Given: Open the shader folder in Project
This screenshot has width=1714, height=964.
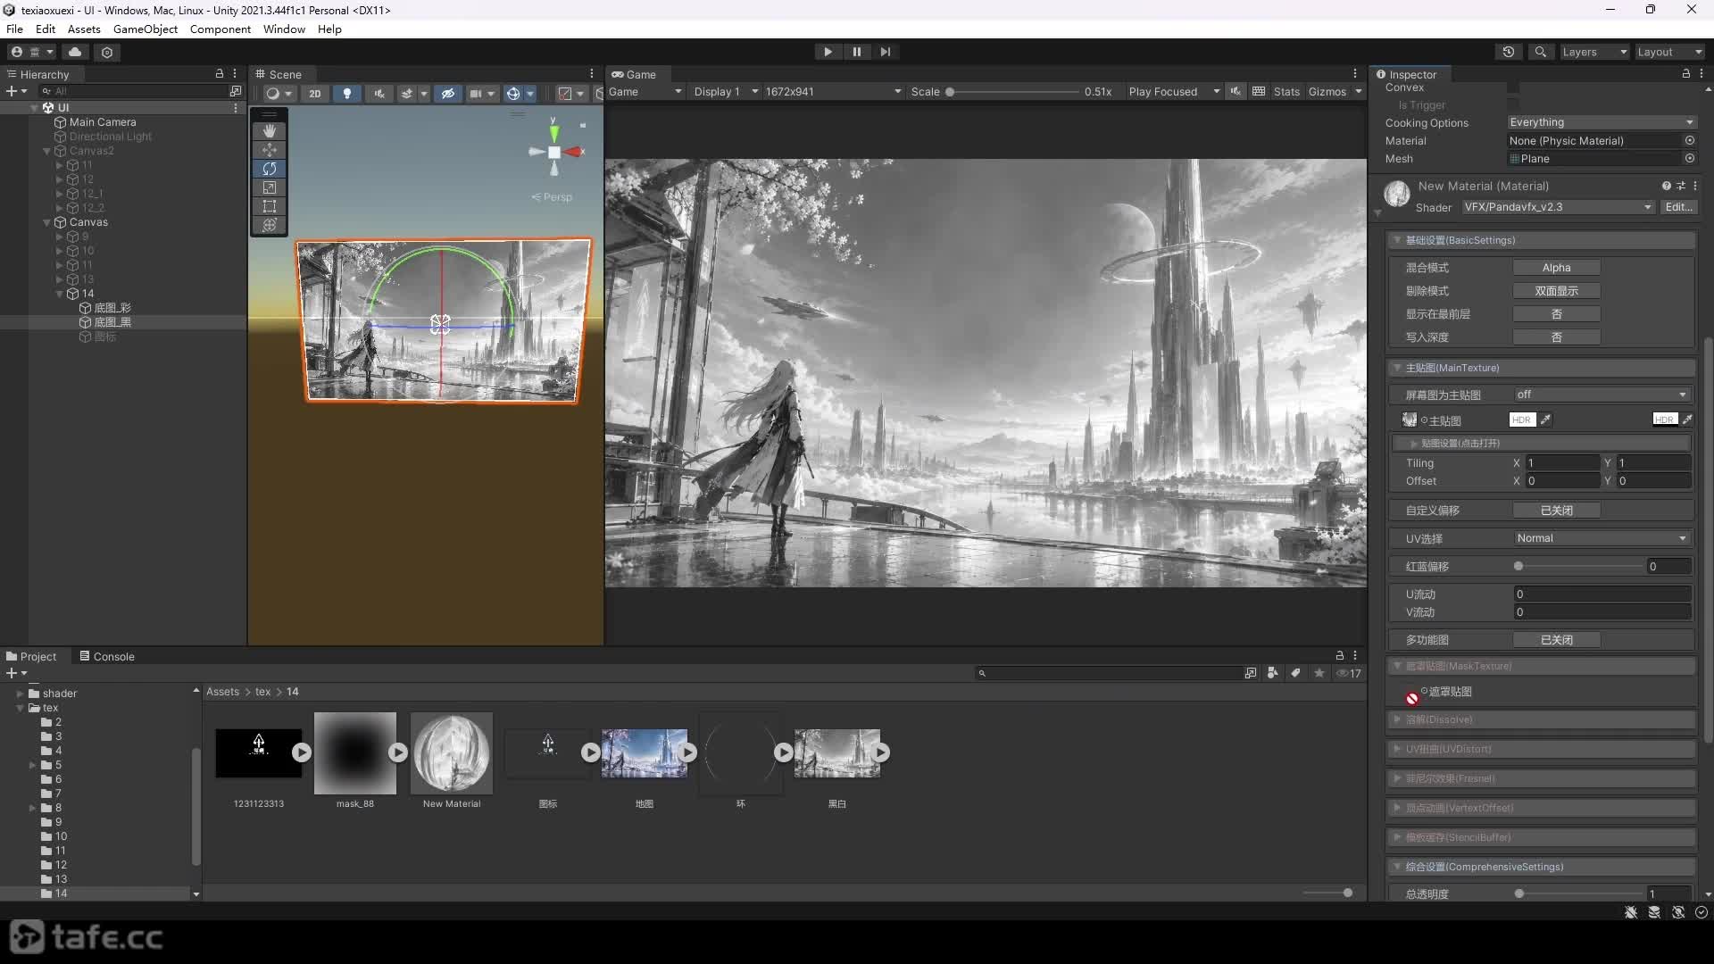Looking at the screenshot, I should coord(59,694).
